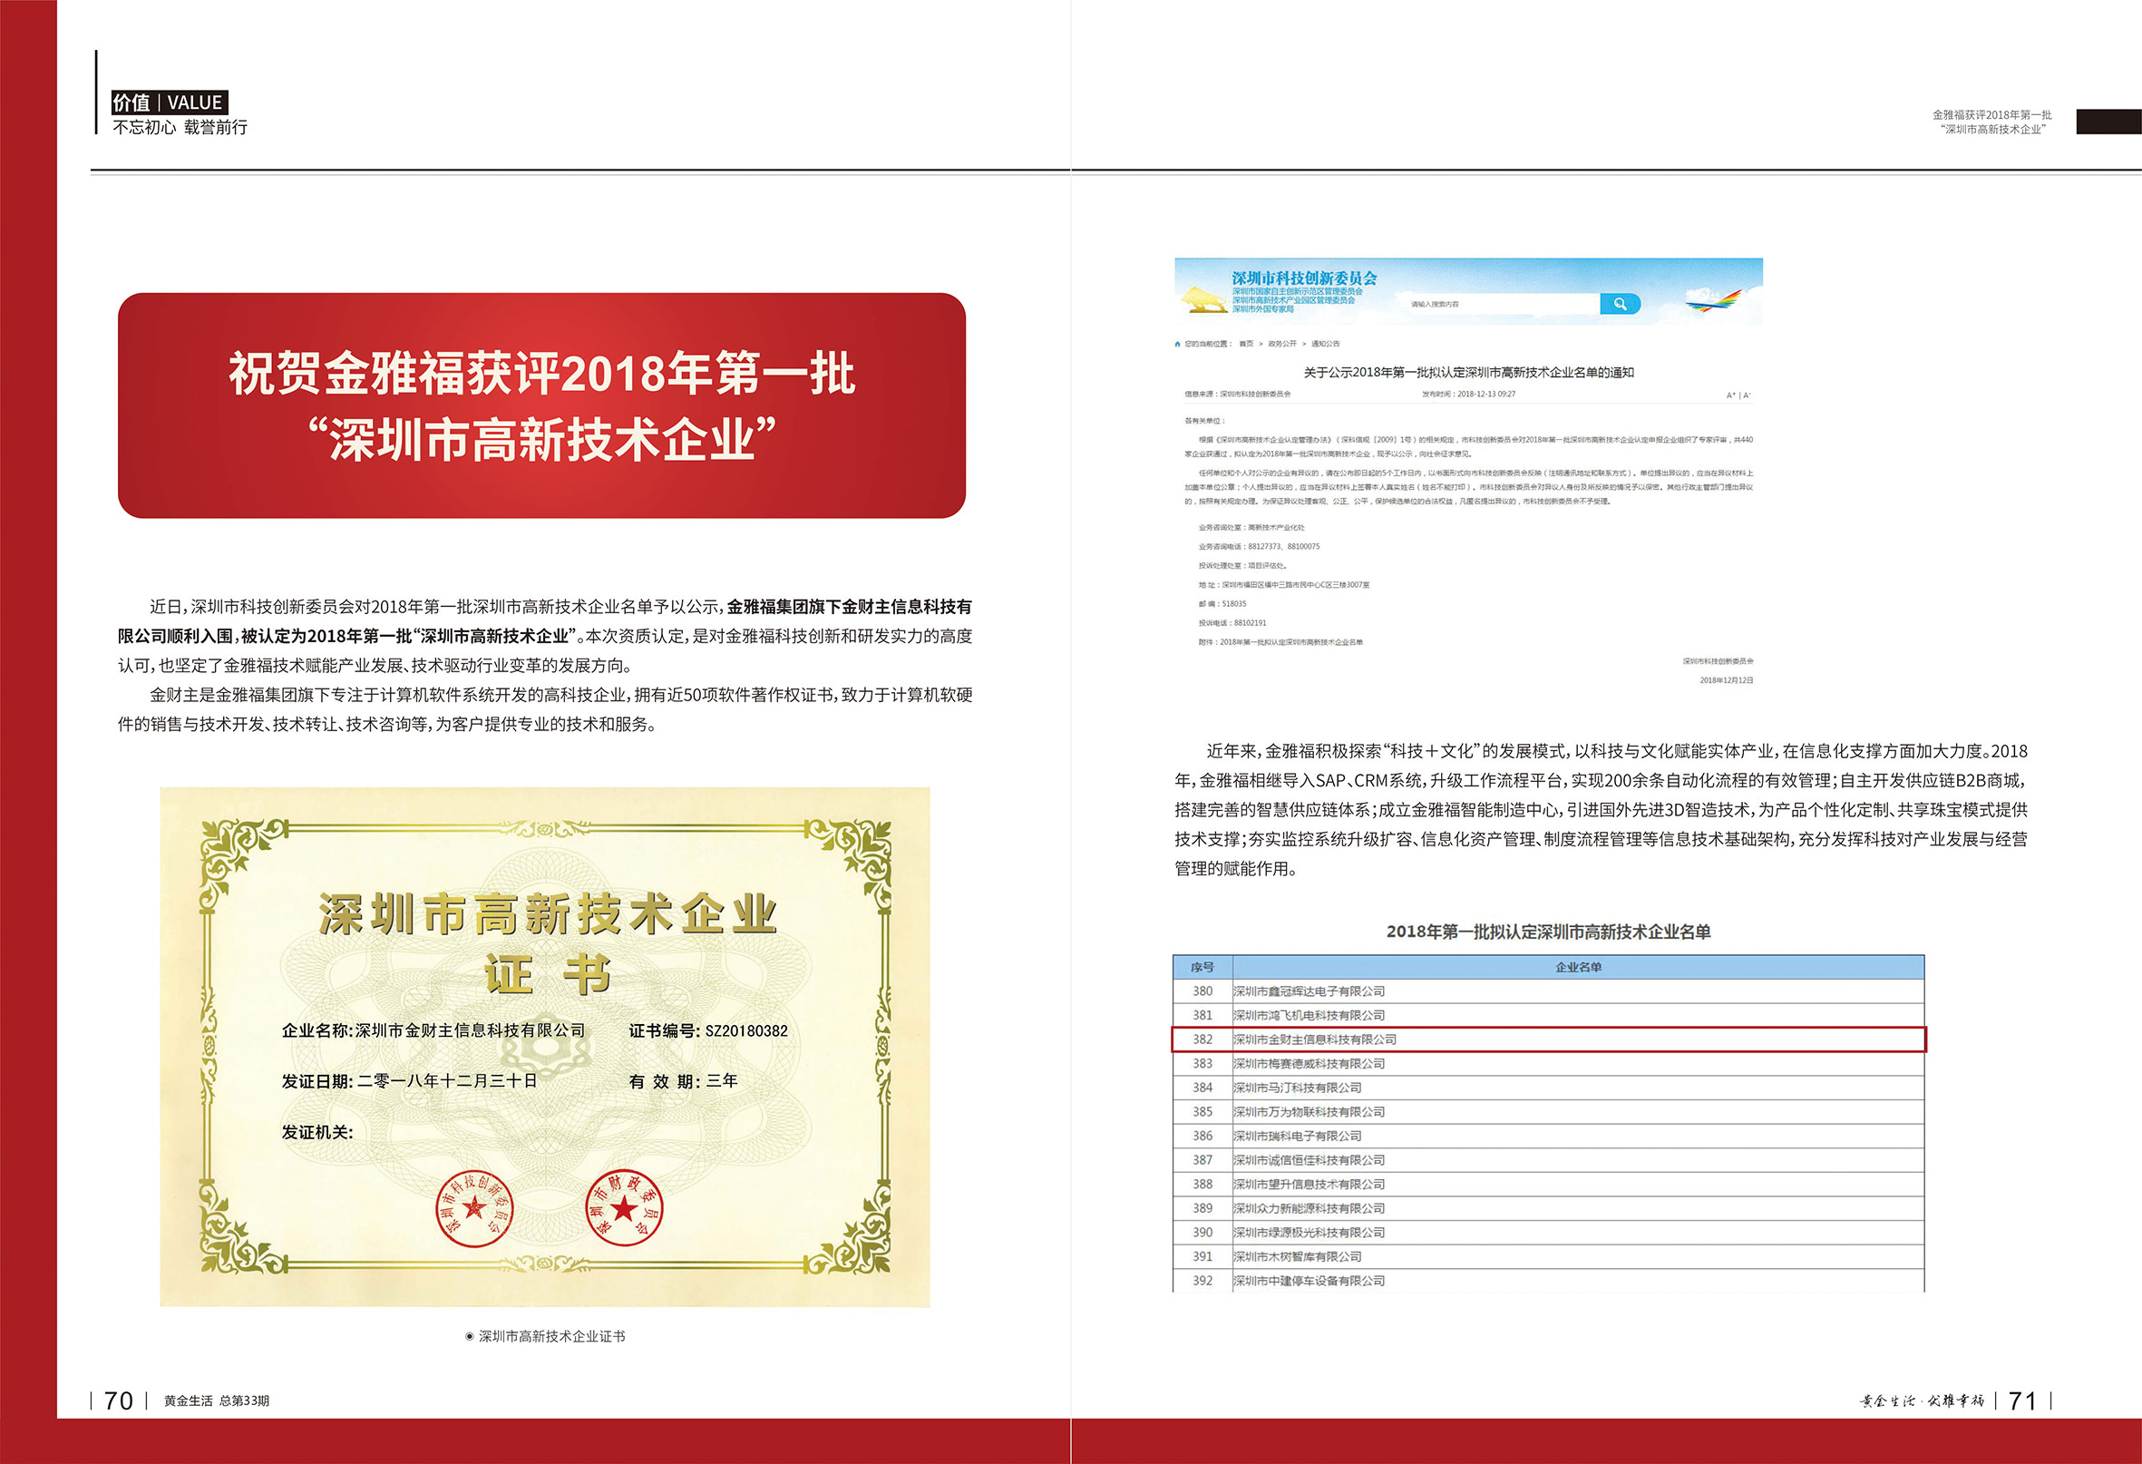This screenshot has width=2142, height=1464.
Task: Click the certificate image thumbnail
Action: [545, 1047]
